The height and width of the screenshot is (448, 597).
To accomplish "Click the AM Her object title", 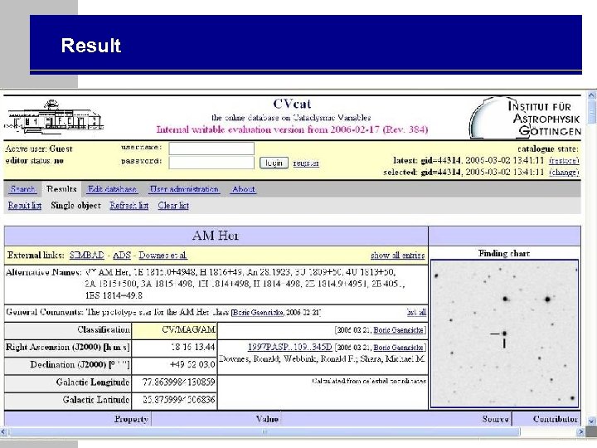I will [x=216, y=236].
